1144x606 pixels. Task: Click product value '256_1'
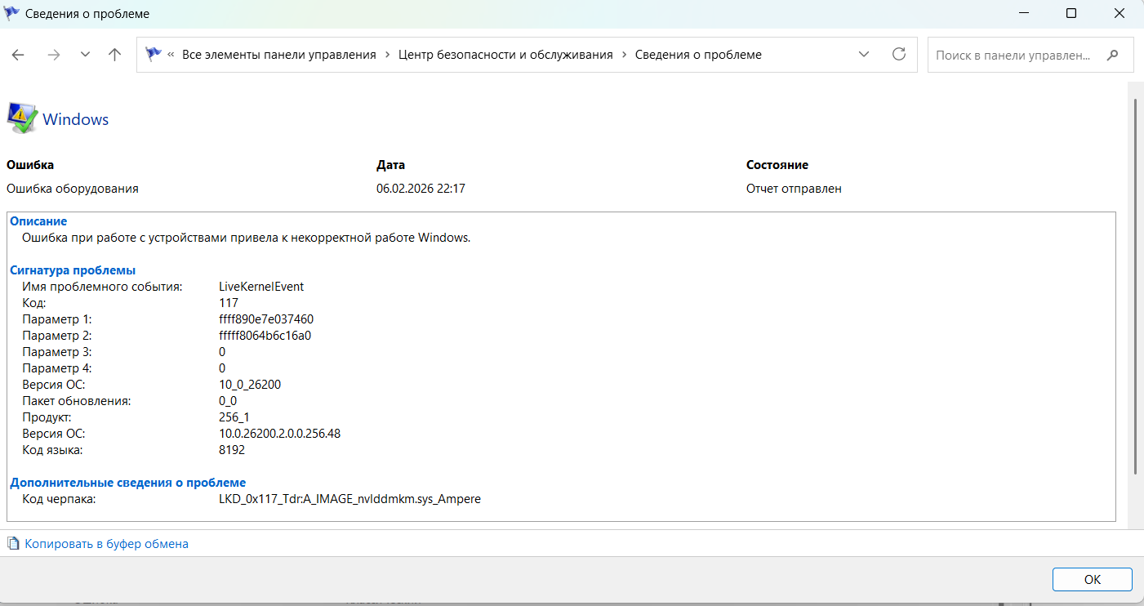234,417
